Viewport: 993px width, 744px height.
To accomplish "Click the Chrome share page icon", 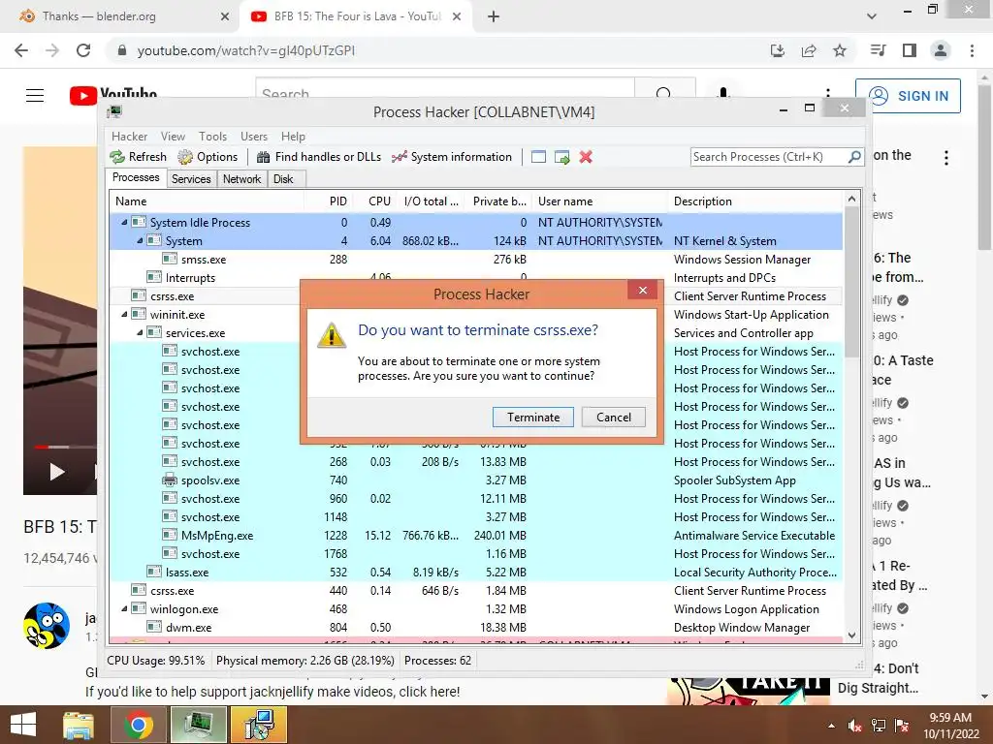I will [809, 50].
